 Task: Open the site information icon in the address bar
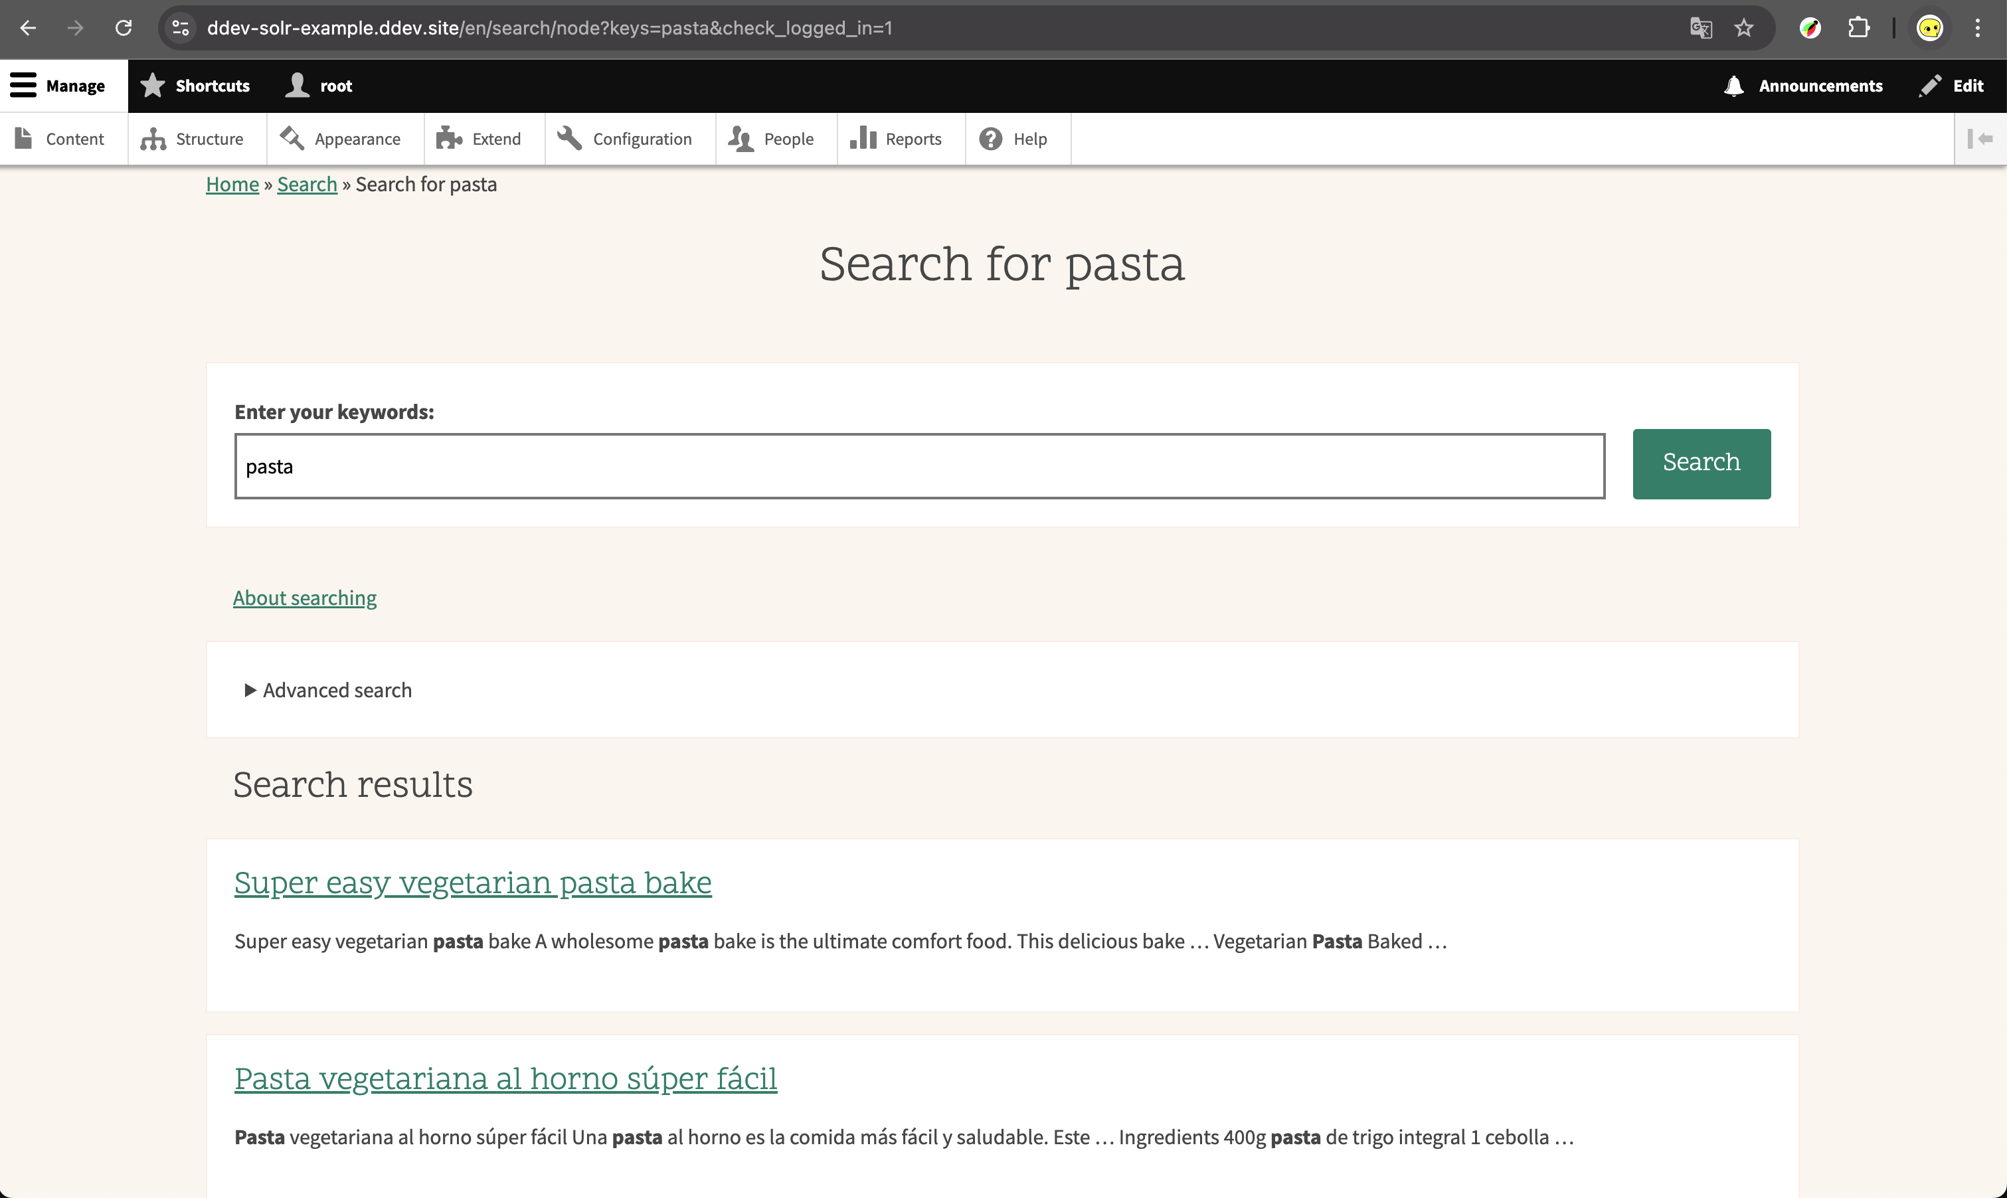pos(181,29)
